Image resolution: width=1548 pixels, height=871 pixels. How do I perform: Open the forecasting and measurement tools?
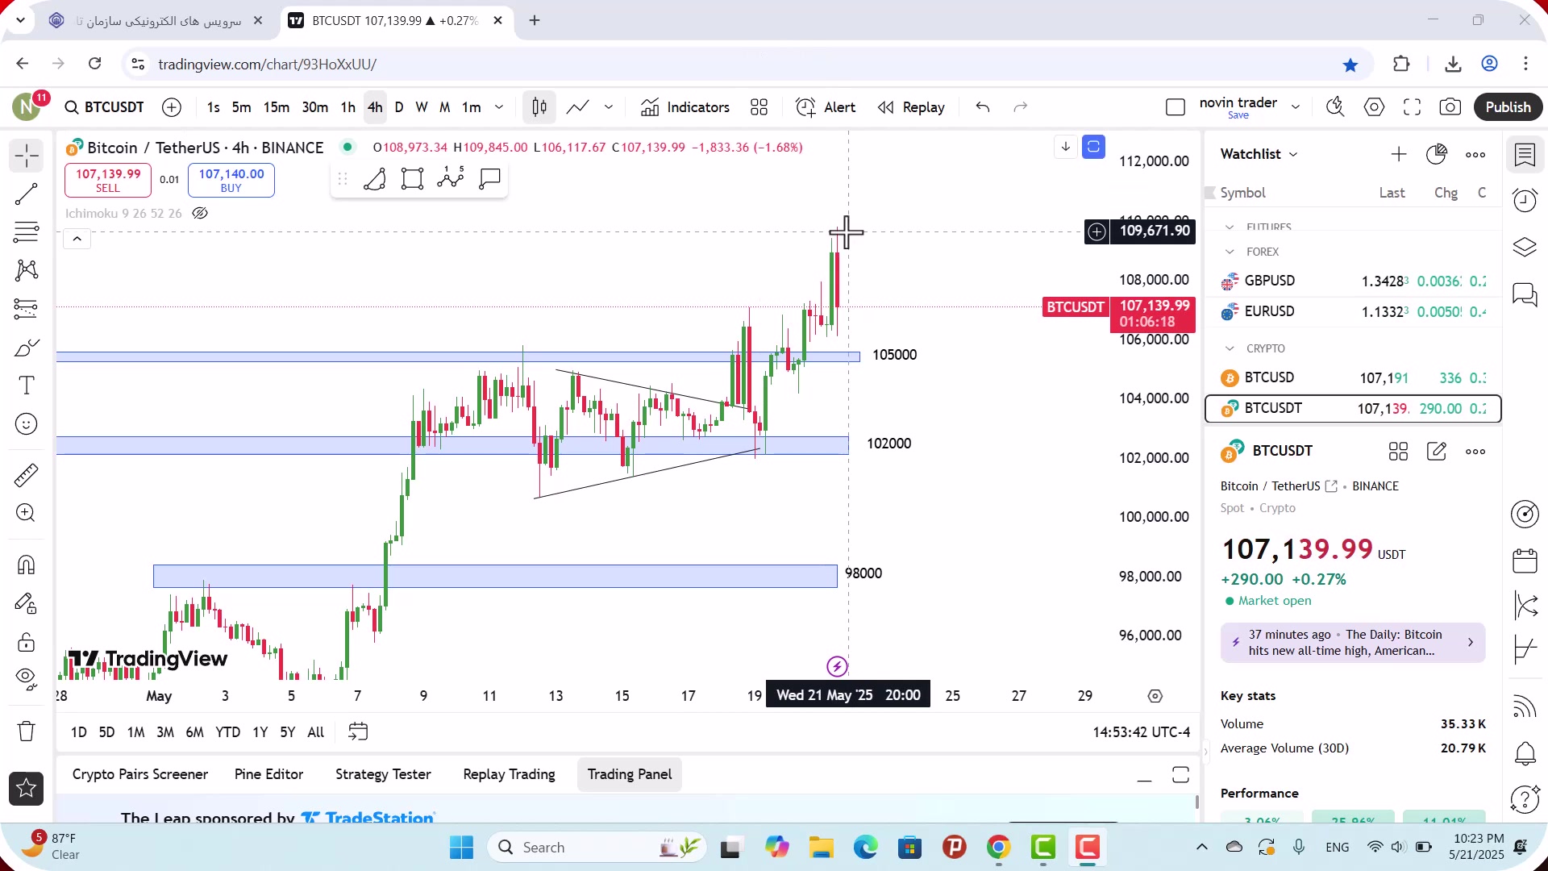point(27,308)
